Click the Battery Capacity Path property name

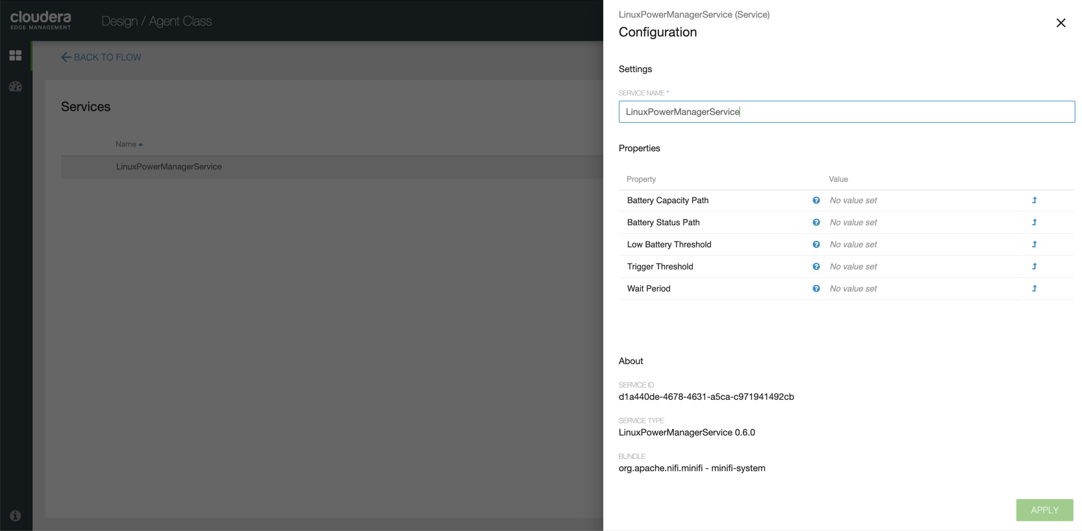(x=667, y=201)
